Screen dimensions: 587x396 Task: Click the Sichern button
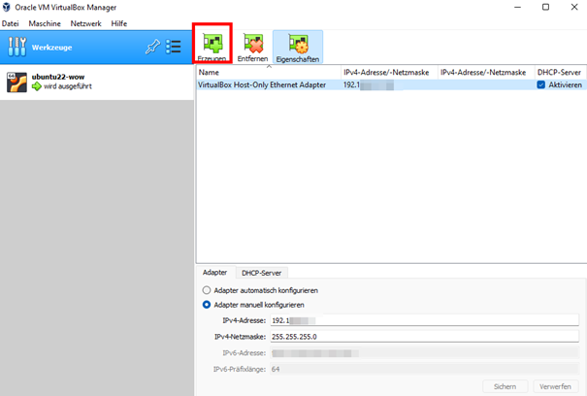point(505,386)
